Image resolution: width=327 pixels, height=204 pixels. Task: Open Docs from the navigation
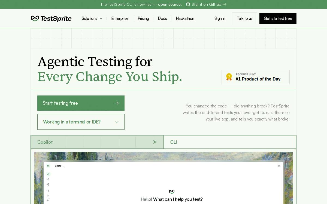[x=162, y=18]
